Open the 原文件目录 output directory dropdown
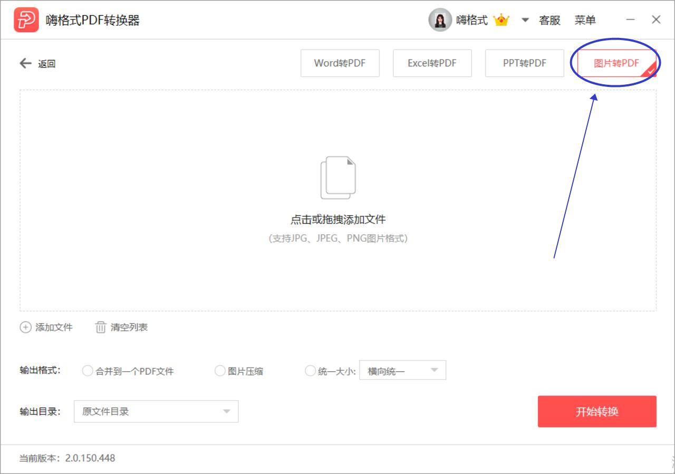 click(x=156, y=411)
